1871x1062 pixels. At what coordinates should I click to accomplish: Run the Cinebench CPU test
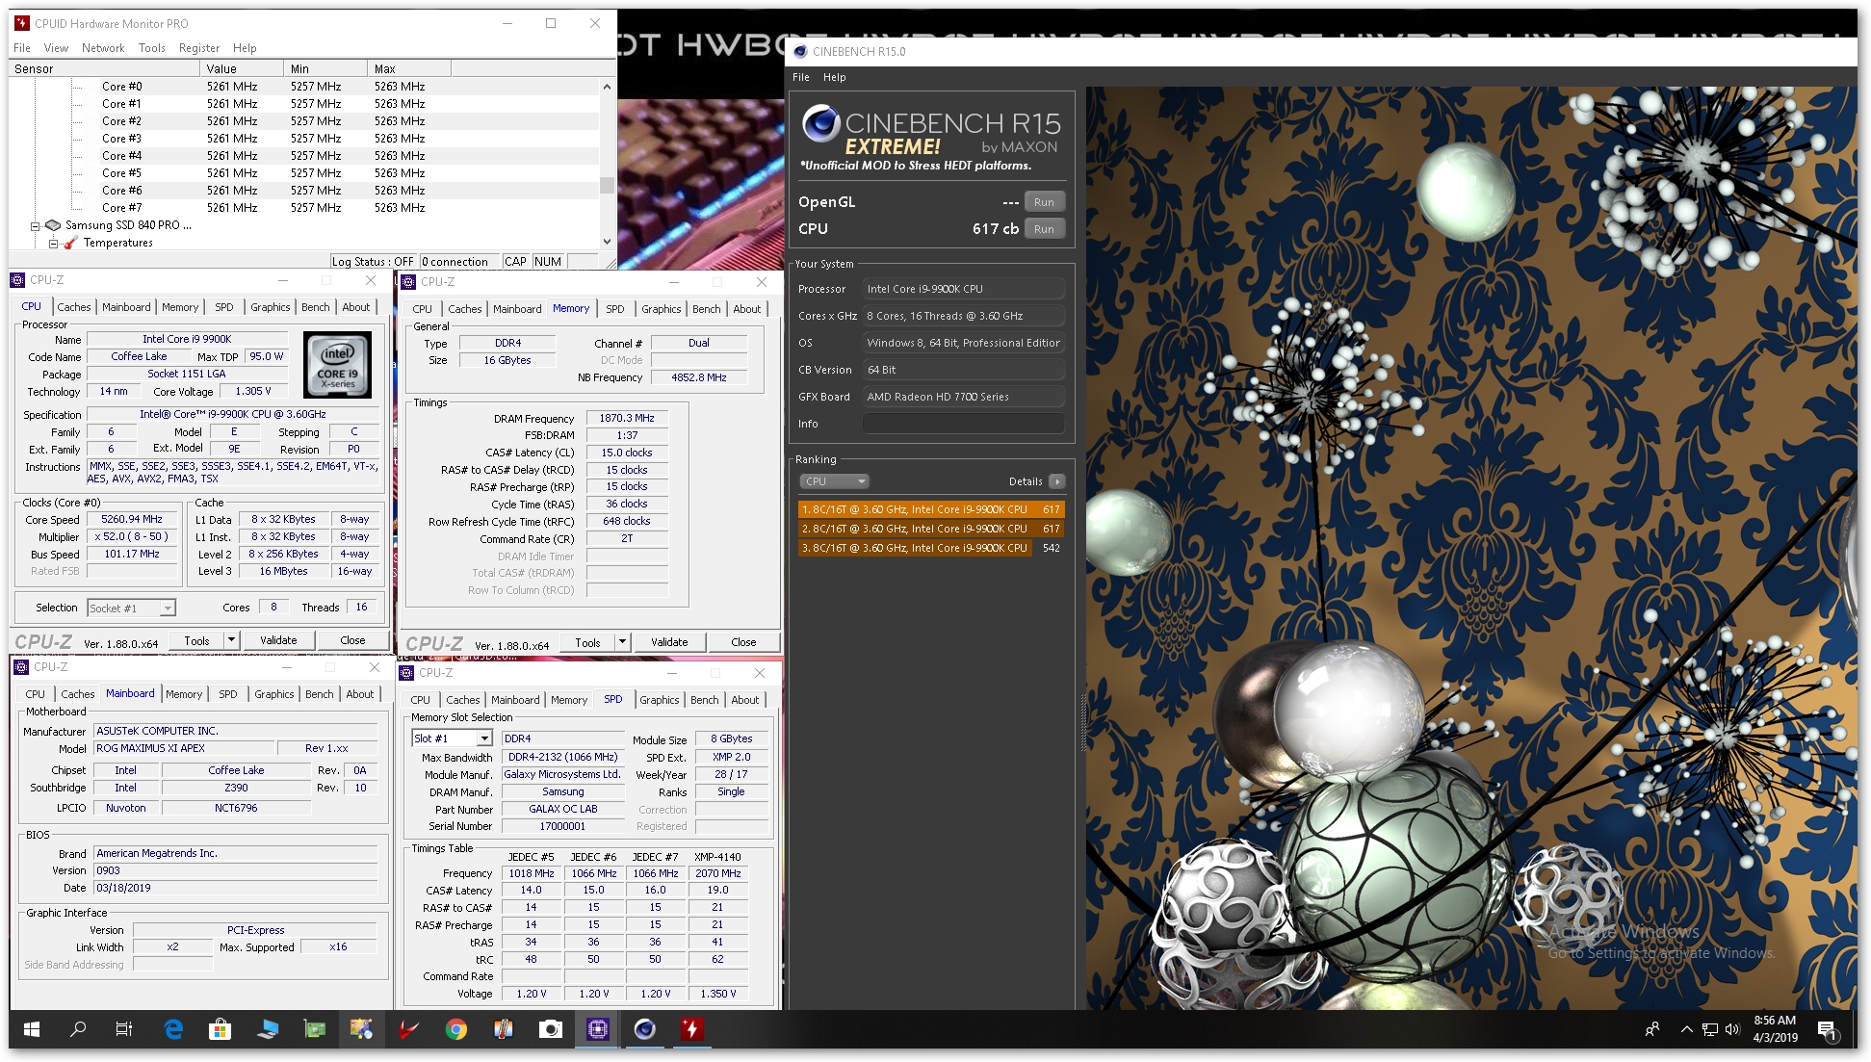1044,229
